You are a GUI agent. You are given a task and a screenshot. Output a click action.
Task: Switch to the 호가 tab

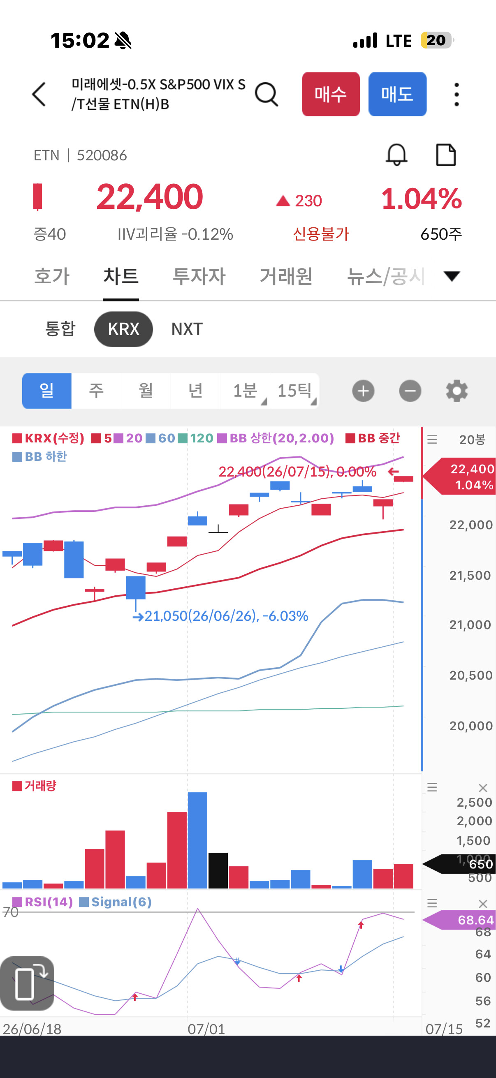52,276
